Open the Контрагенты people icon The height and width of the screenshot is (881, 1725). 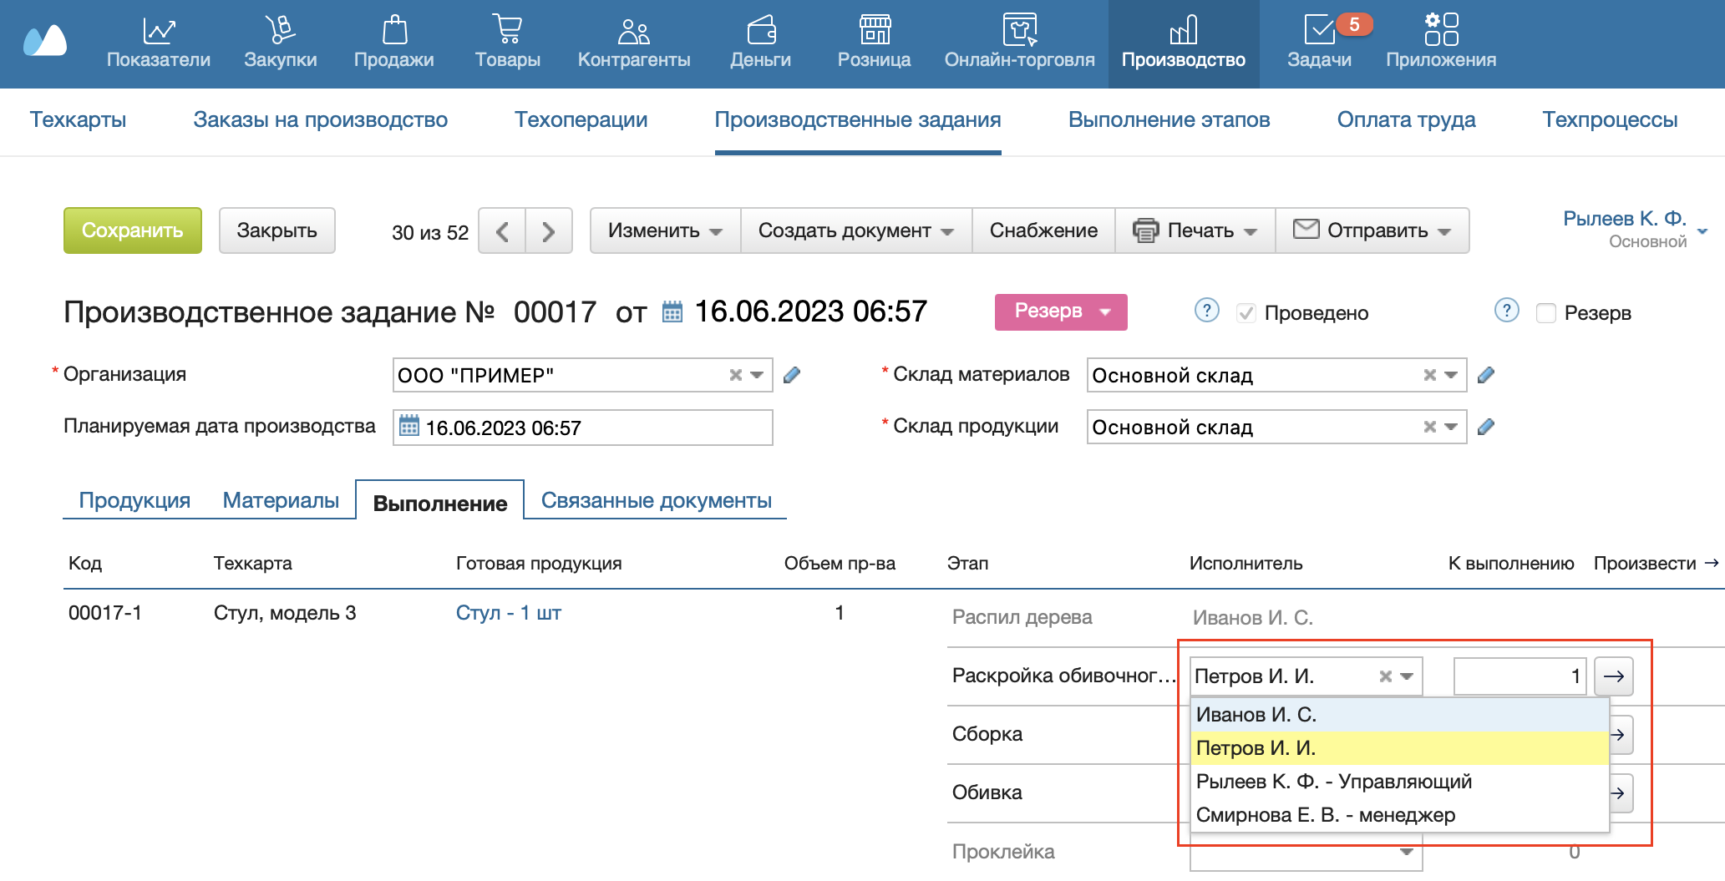pos(634,31)
